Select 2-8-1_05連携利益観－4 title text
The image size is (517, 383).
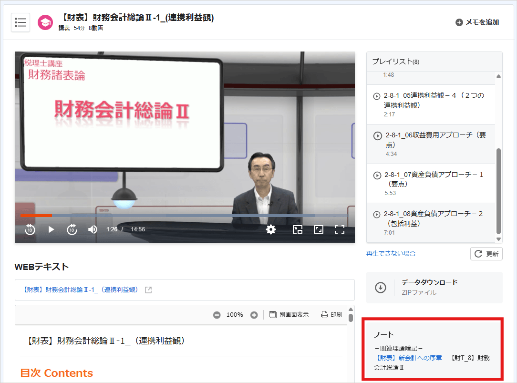(434, 100)
